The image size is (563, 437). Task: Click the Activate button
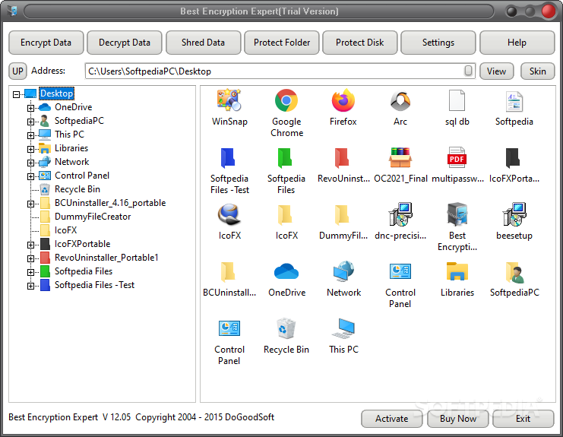[392, 419]
